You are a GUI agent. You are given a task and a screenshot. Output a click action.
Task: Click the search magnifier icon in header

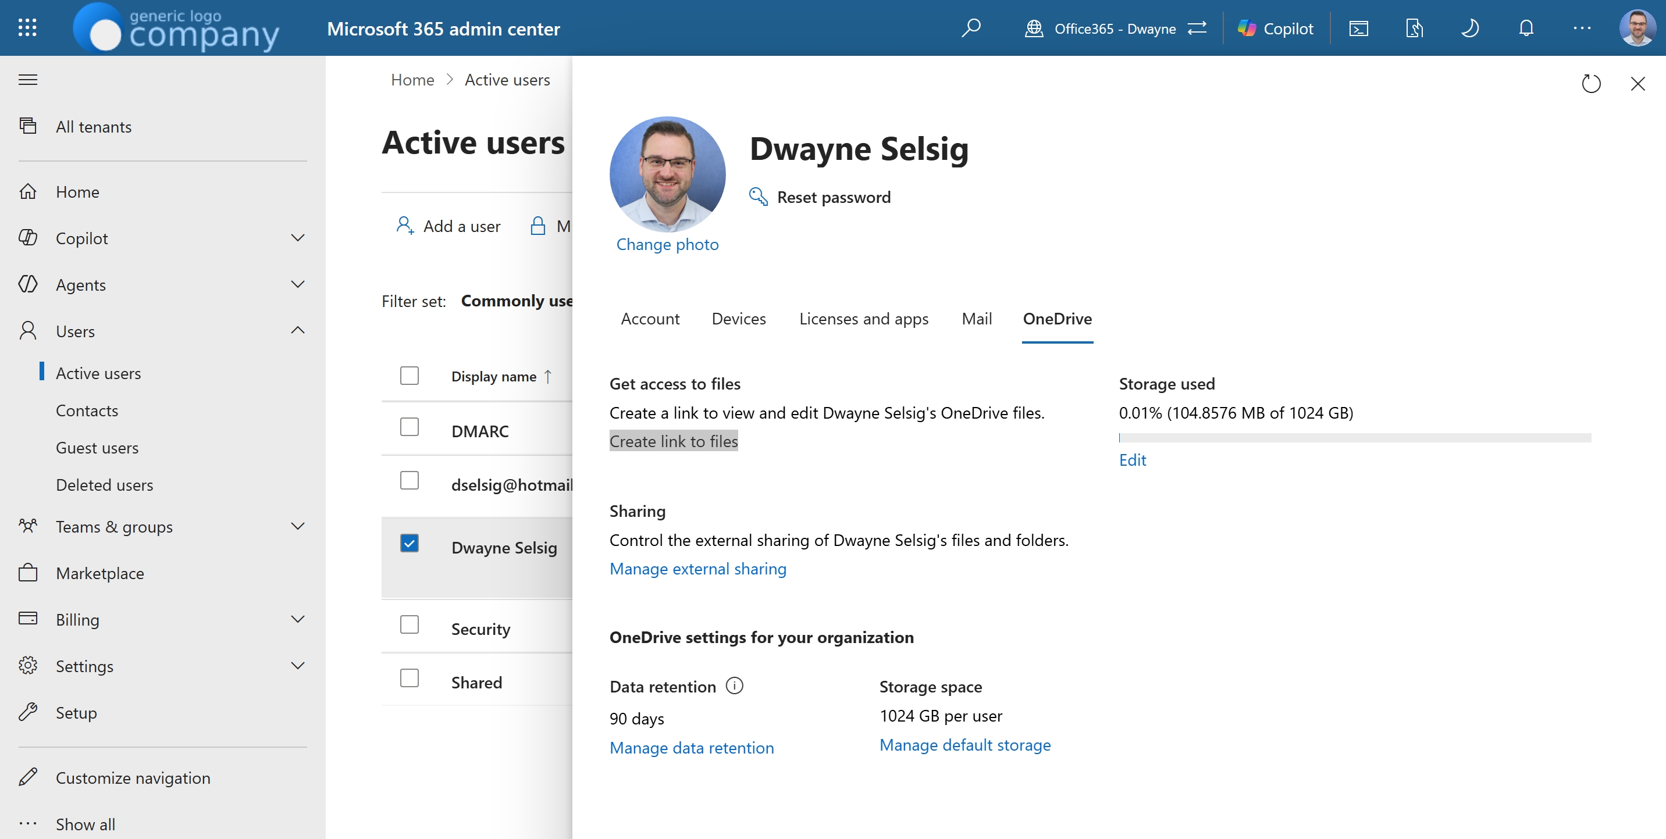pyautogui.click(x=971, y=28)
